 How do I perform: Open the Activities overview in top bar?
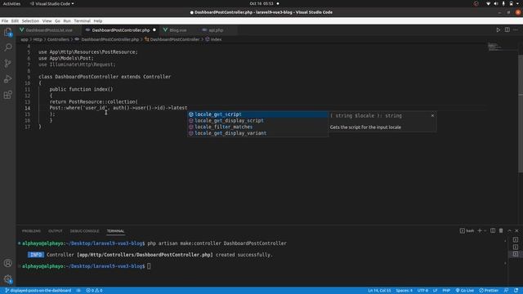pos(11,3)
